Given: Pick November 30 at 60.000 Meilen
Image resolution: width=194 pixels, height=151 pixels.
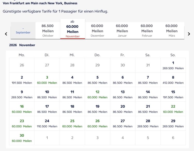Looking at the screenshot, I should (22, 138).
